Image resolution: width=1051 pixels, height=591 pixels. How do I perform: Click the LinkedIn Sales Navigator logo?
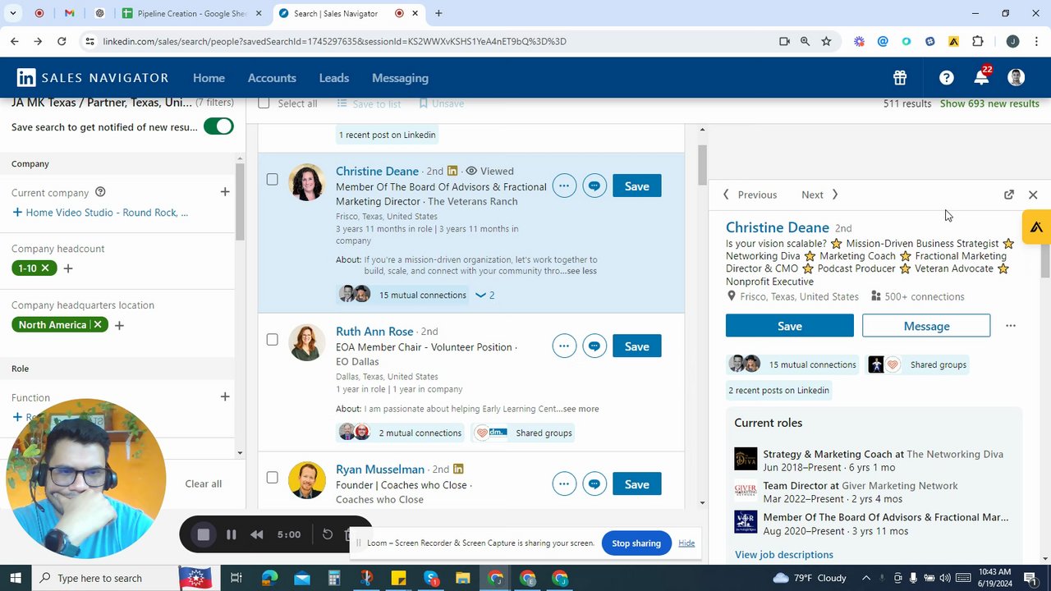[x=93, y=78]
